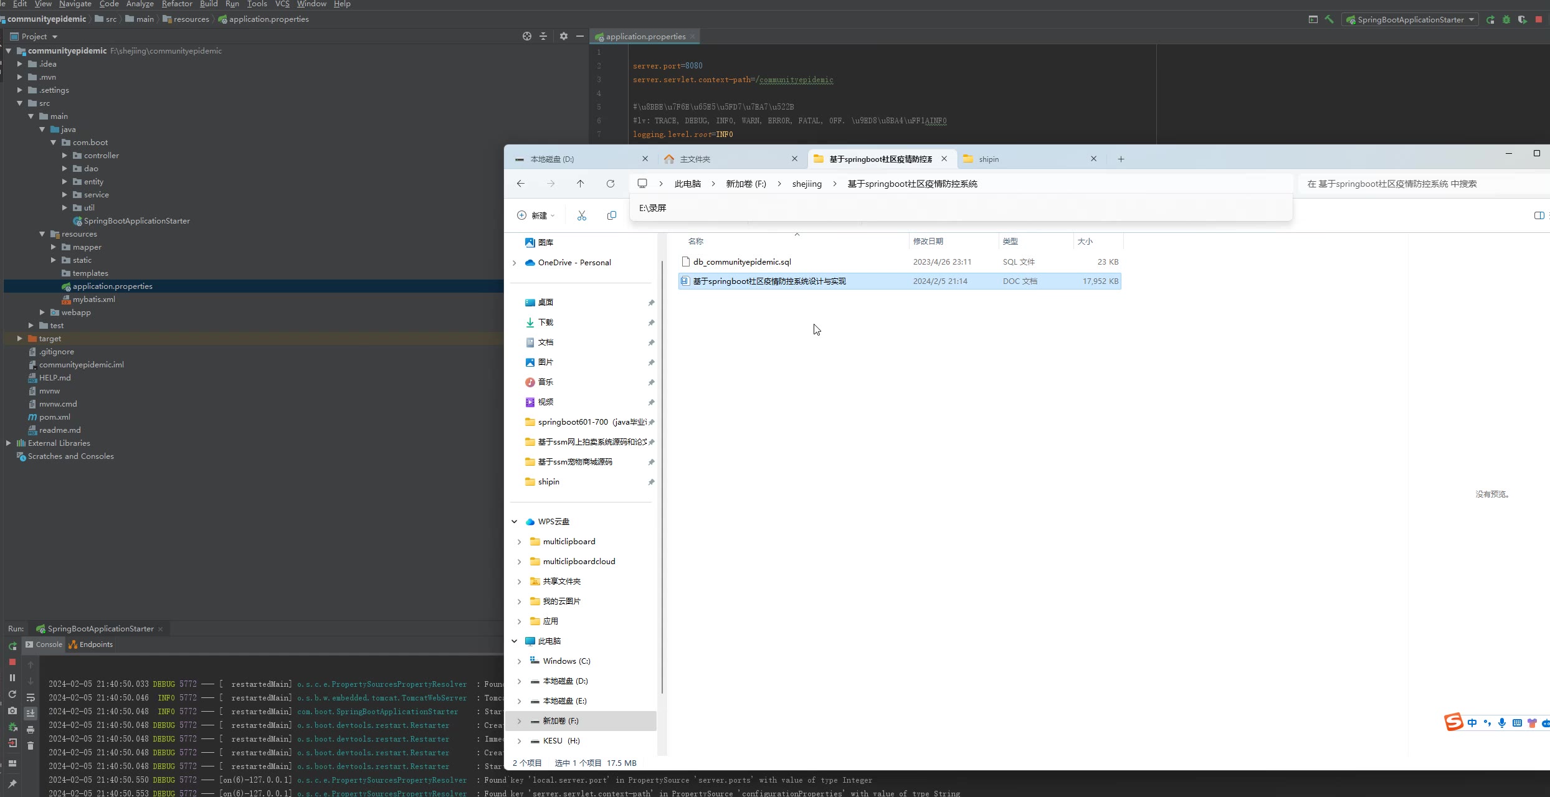Toggle the Explorer preview pane icon
Screen dimensions: 1550x797
point(1539,215)
